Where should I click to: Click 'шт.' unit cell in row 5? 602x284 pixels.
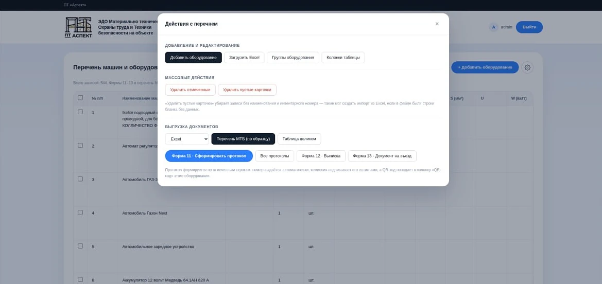[311, 246]
